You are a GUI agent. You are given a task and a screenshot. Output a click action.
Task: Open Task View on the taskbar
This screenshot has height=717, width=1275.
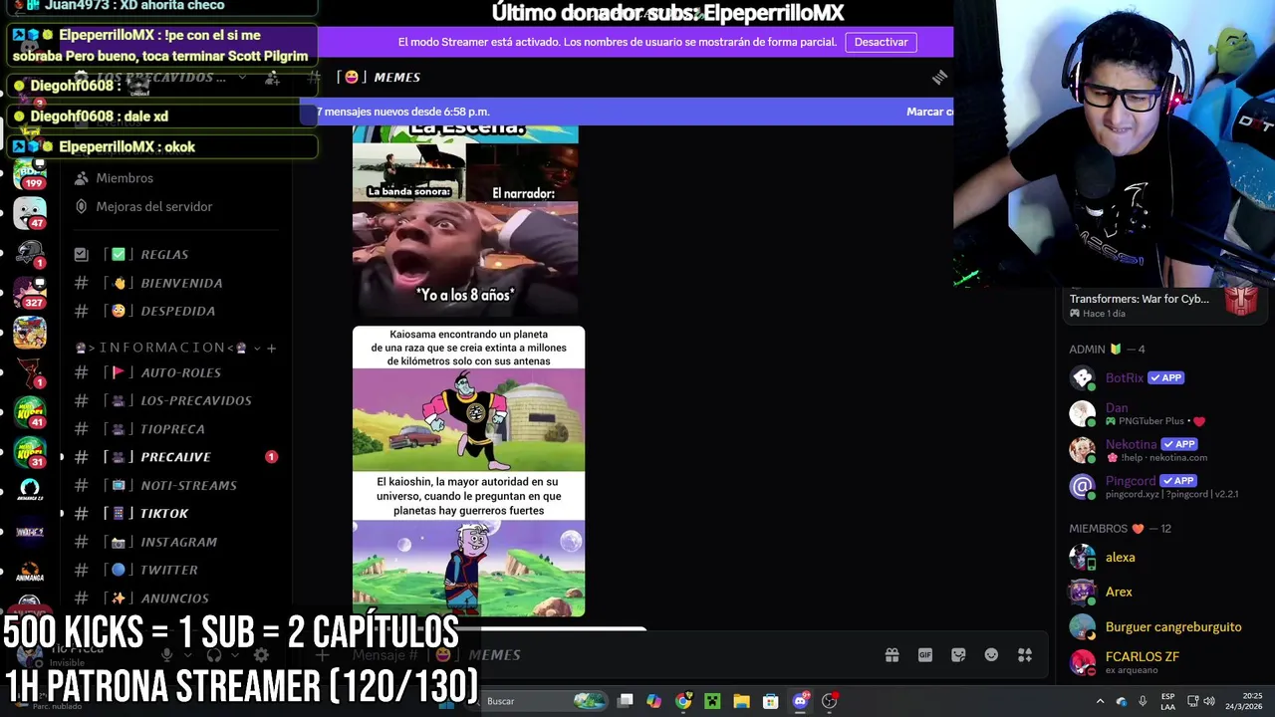pyautogui.click(x=625, y=701)
